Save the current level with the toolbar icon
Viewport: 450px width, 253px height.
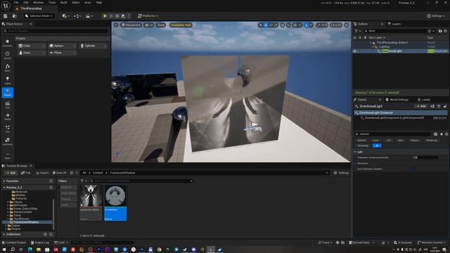coord(5,16)
